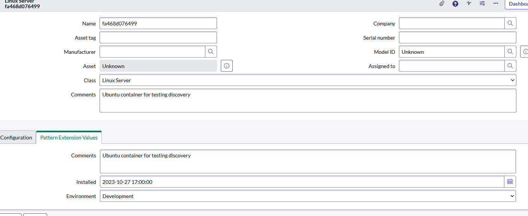Focus the Asset tag text field
The image size is (528, 216).
(x=158, y=37)
